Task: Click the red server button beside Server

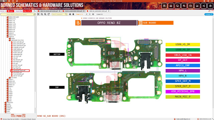Action: [10, 11]
